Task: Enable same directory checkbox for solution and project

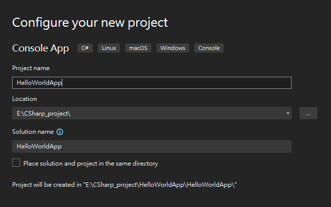Action: 16,163
